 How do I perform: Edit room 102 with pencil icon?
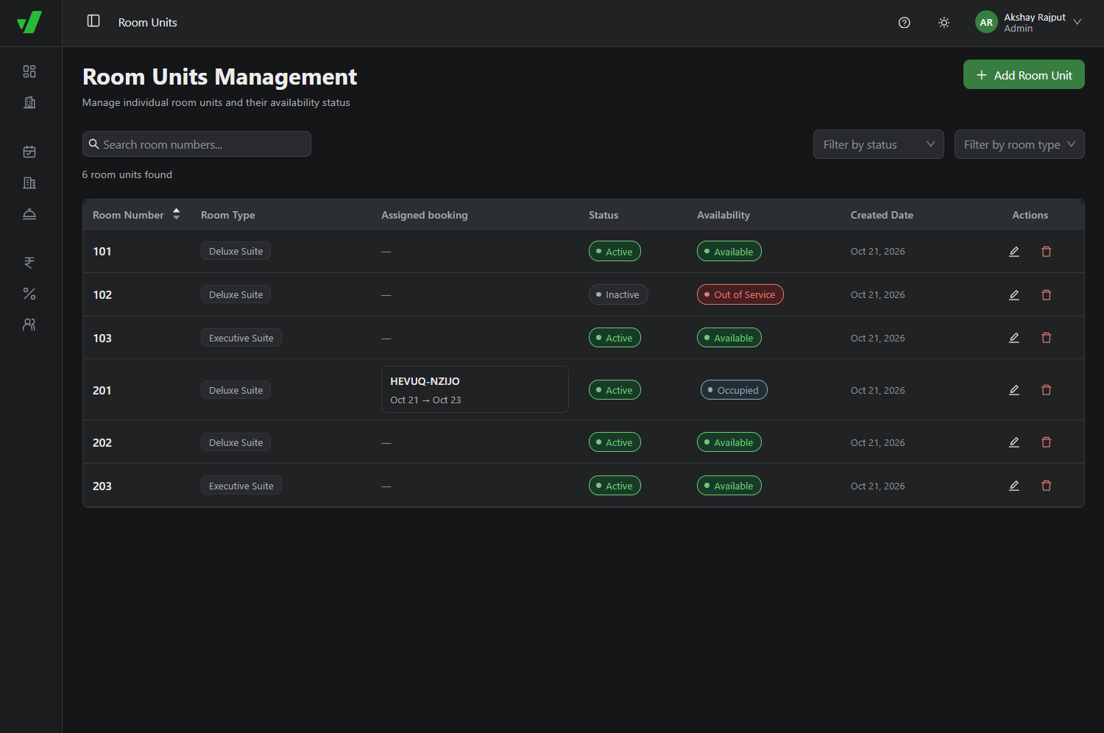1014,295
